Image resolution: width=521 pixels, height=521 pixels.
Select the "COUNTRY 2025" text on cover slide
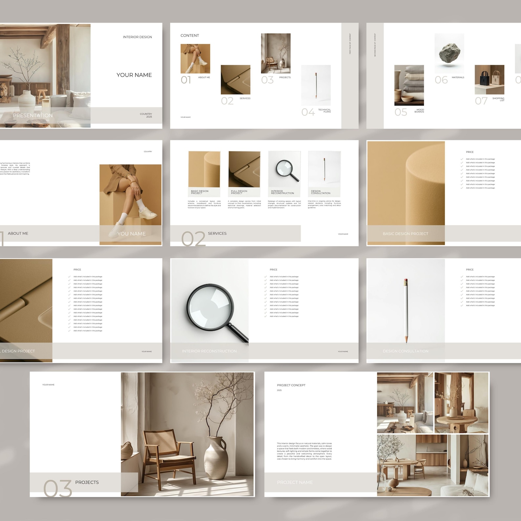pos(146,115)
